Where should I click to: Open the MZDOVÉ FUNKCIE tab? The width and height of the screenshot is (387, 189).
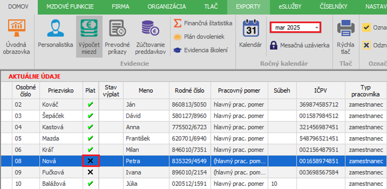pyautogui.click(x=70, y=7)
